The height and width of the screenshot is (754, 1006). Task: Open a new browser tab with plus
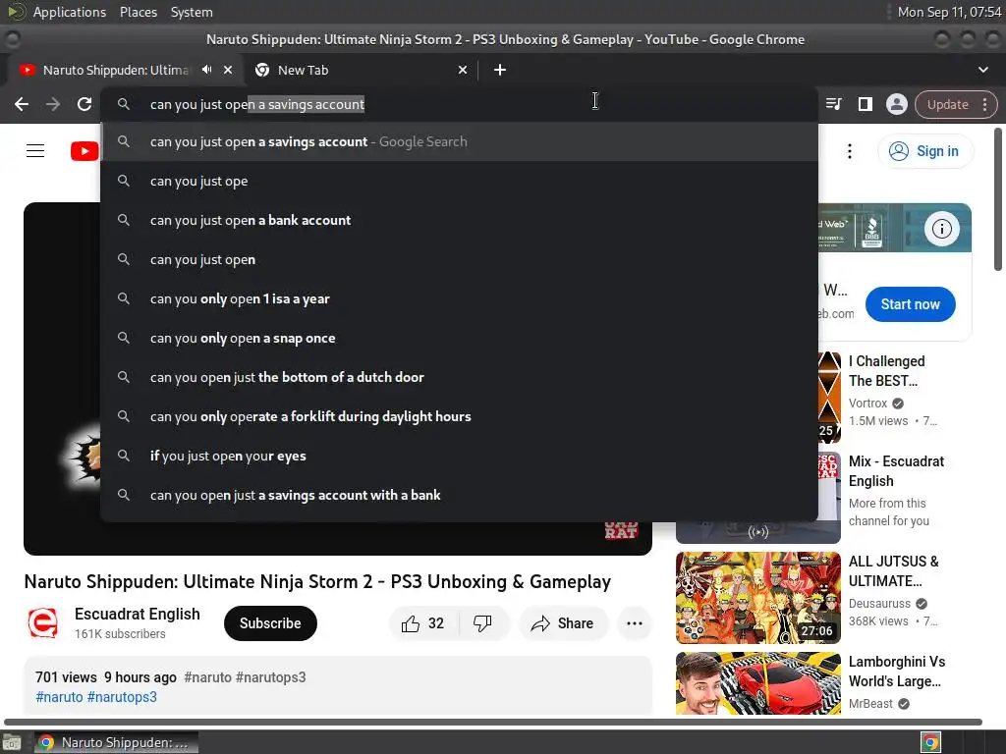(x=500, y=70)
